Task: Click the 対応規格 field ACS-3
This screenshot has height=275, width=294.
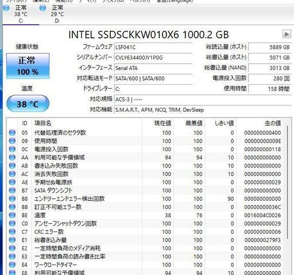Action: tap(203, 99)
